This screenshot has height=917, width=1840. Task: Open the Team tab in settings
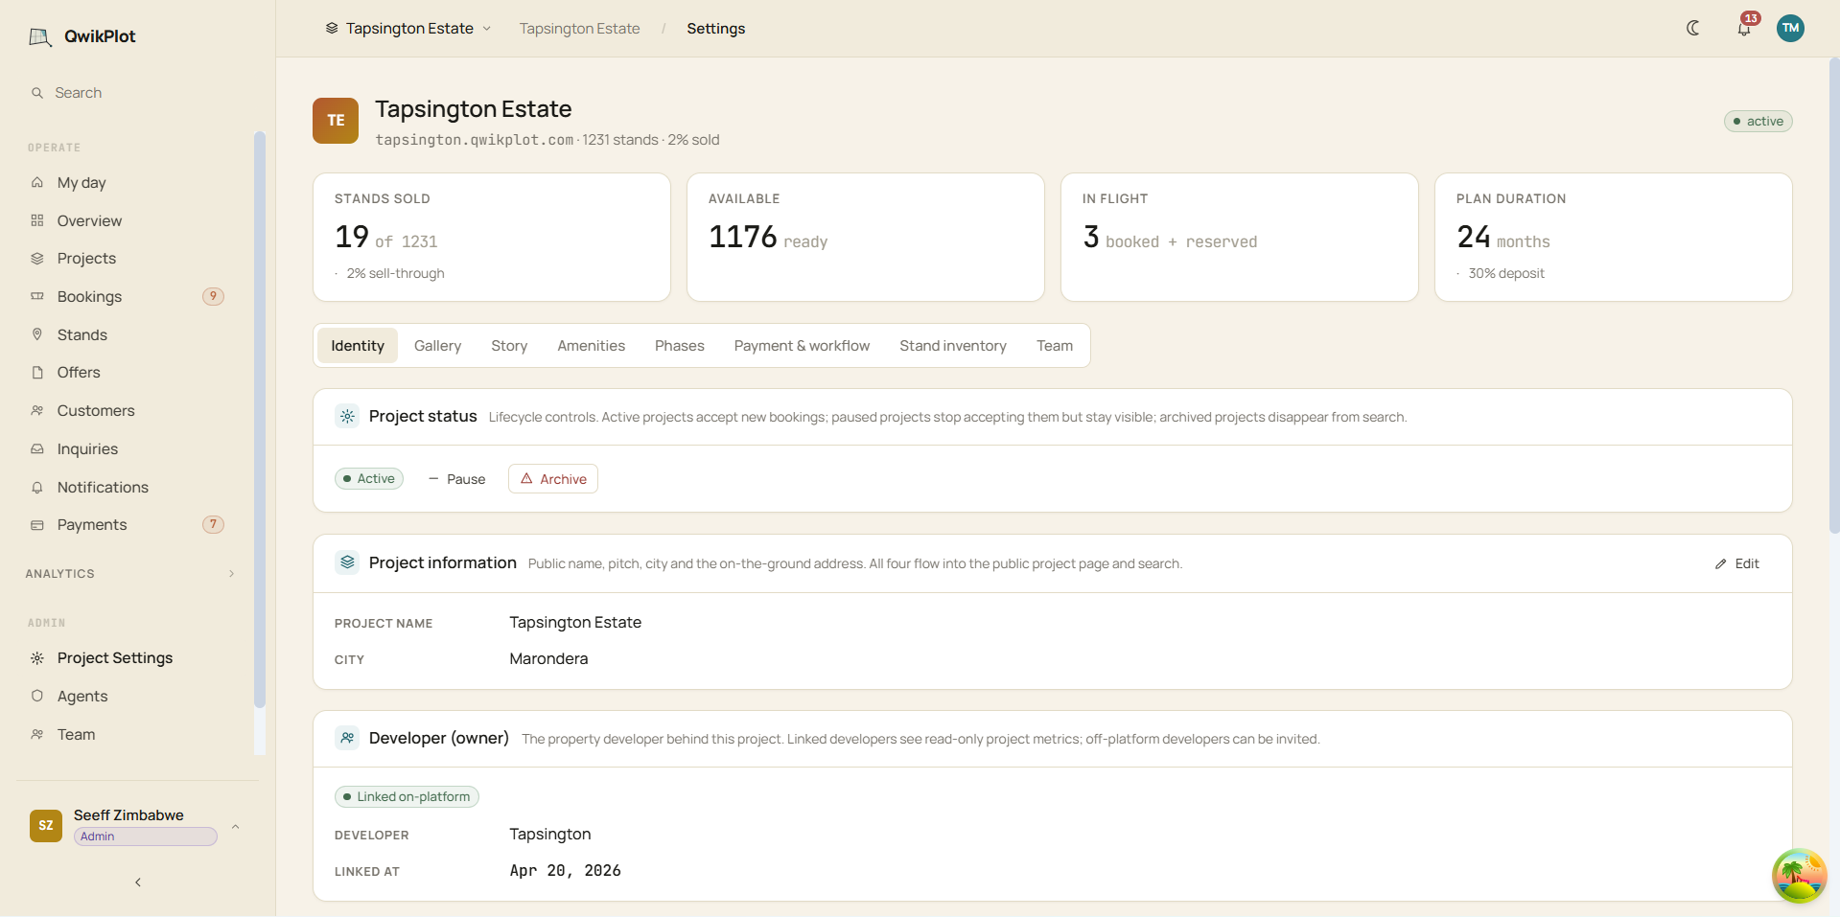pos(1055,346)
